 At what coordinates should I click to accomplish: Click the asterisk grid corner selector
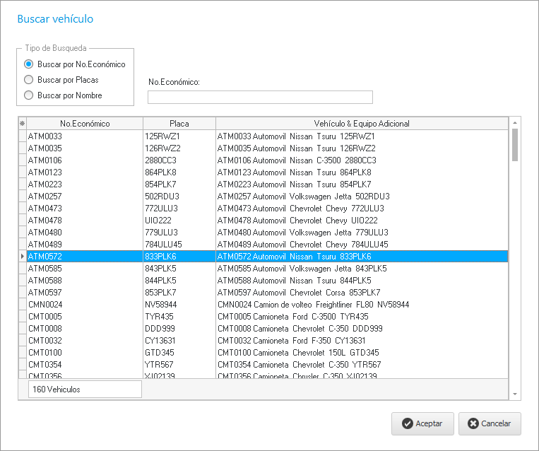pos(22,124)
